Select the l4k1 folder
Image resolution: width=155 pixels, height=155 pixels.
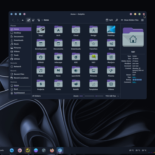93,58
